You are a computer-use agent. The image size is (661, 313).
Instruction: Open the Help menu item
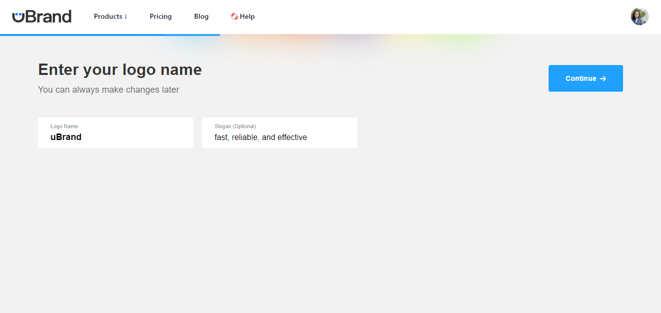pos(243,16)
